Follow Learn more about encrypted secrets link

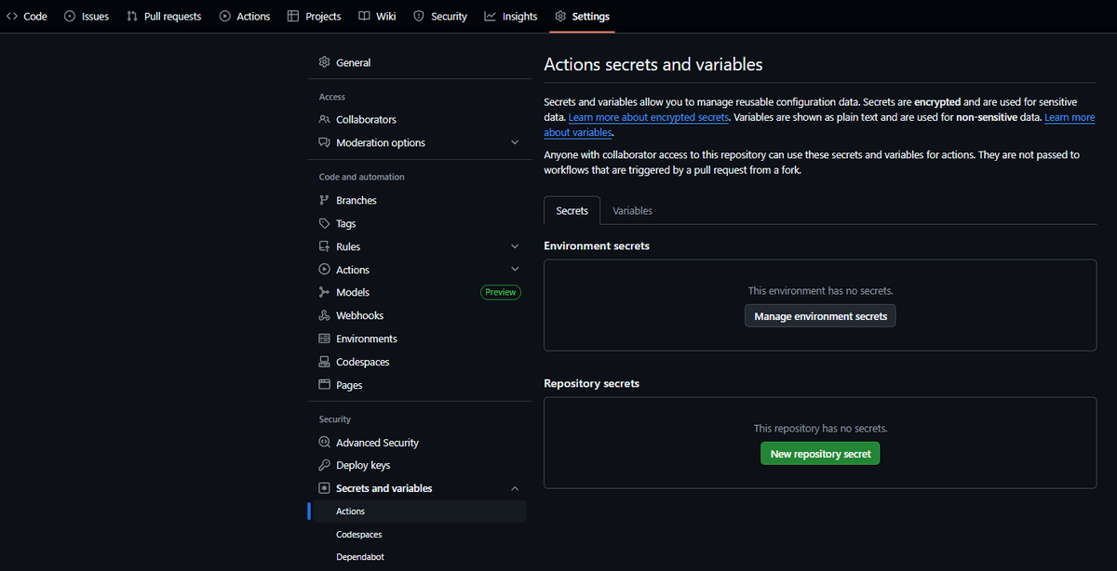click(x=648, y=117)
